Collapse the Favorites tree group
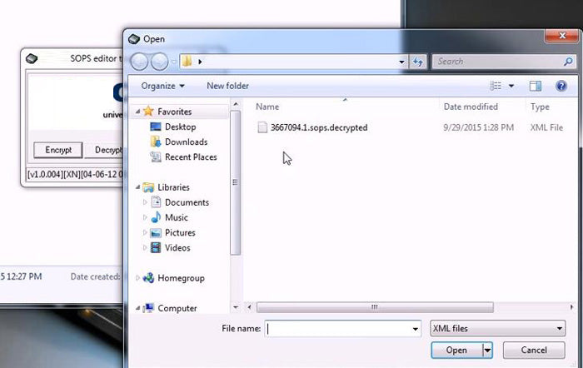The height and width of the screenshot is (368, 583). pos(137,111)
